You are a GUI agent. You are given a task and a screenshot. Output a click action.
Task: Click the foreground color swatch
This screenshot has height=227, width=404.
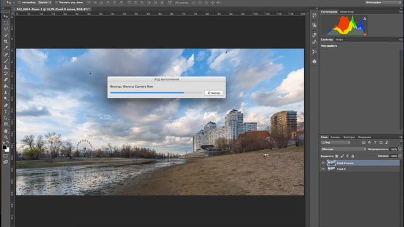tap(4, 147)
